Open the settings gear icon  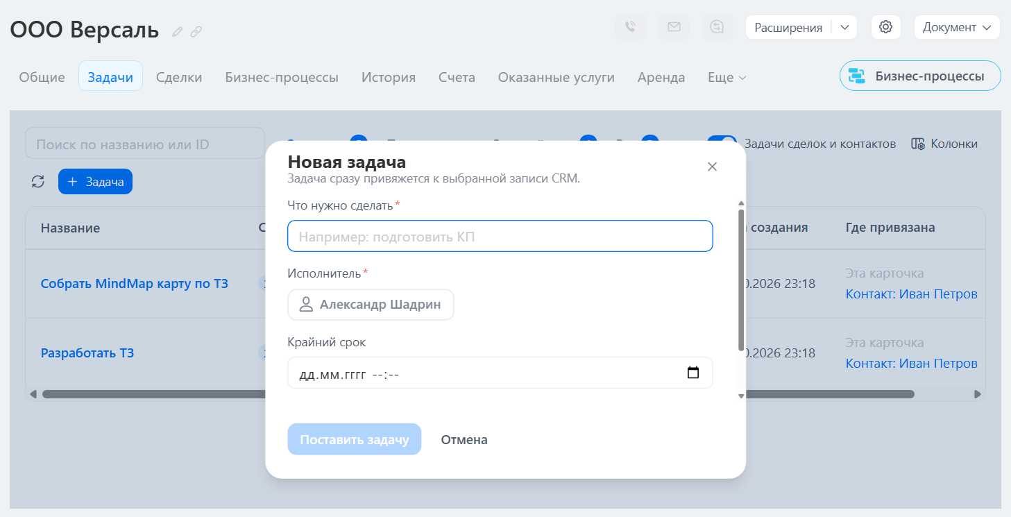885,27
